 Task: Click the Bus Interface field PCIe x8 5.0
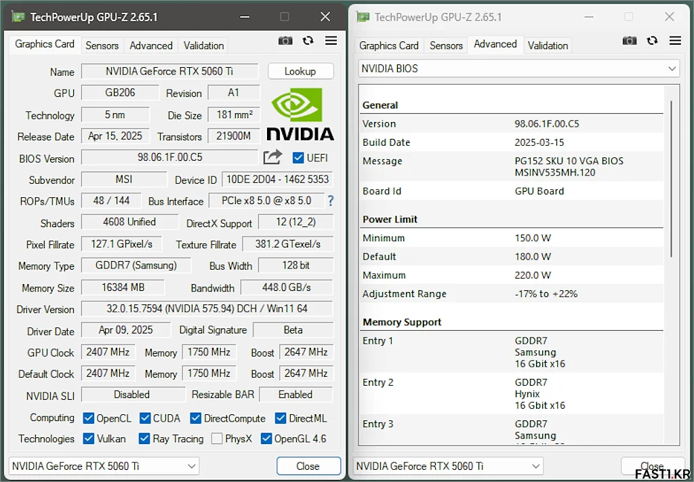(266, 201)
